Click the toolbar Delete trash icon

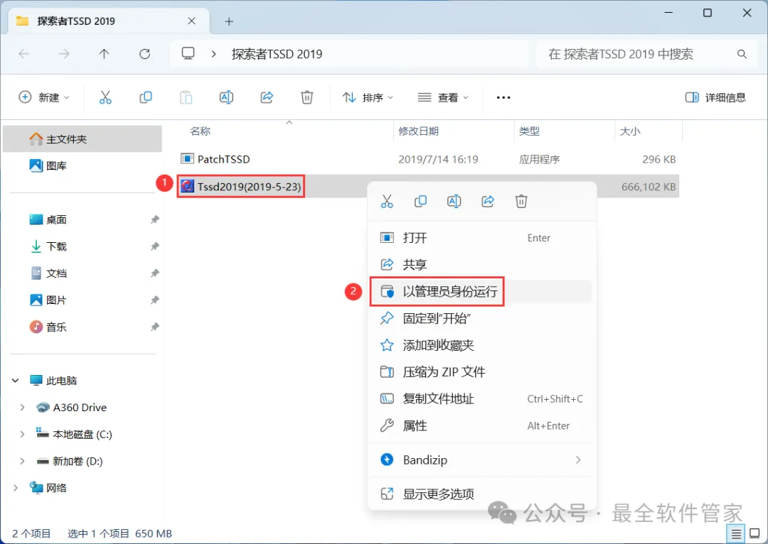click(x=307, y=97)
